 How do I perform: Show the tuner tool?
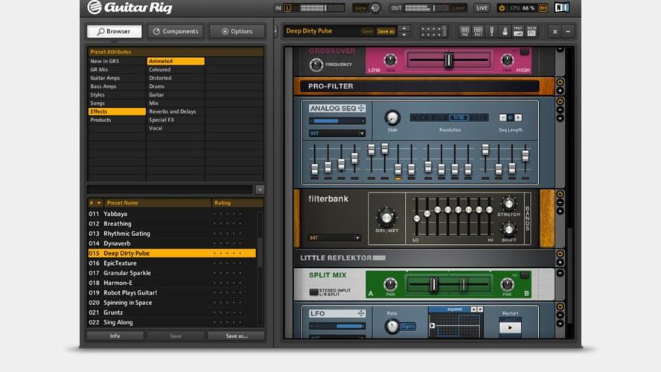point(491,31)
